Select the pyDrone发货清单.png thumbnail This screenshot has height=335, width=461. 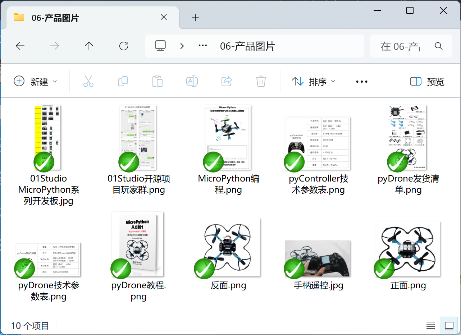[407, 137]
